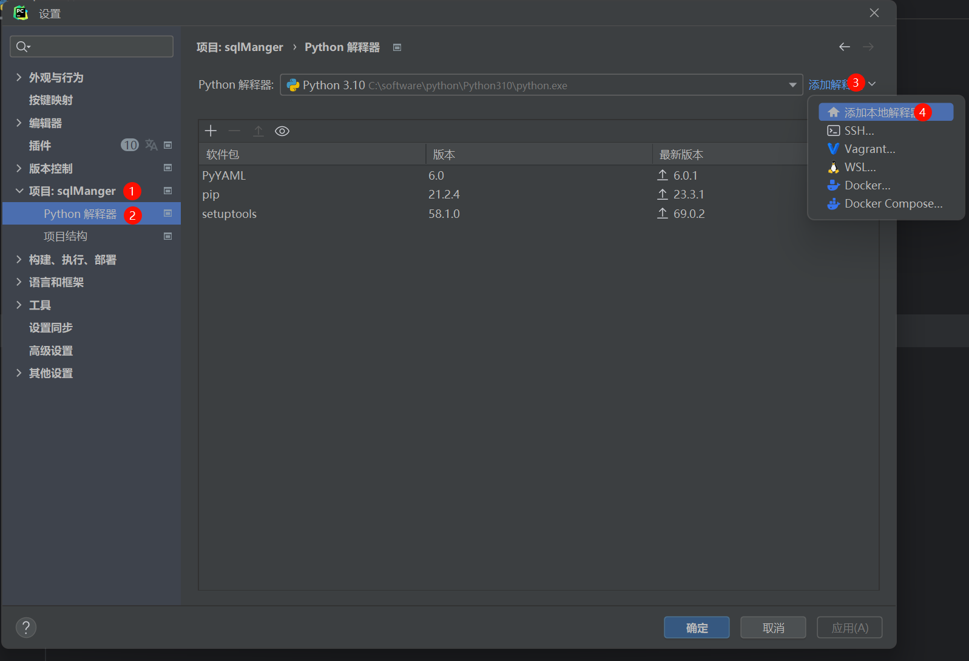This screenshot has height=661, width=969.
Task: Collapse the 项目: sqlManger tree node
Action: pyautogui.click(x=19, y=191)
